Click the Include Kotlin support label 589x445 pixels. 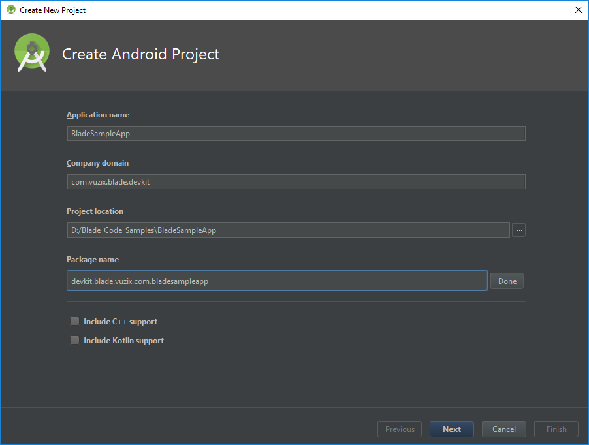pos(123,341)
